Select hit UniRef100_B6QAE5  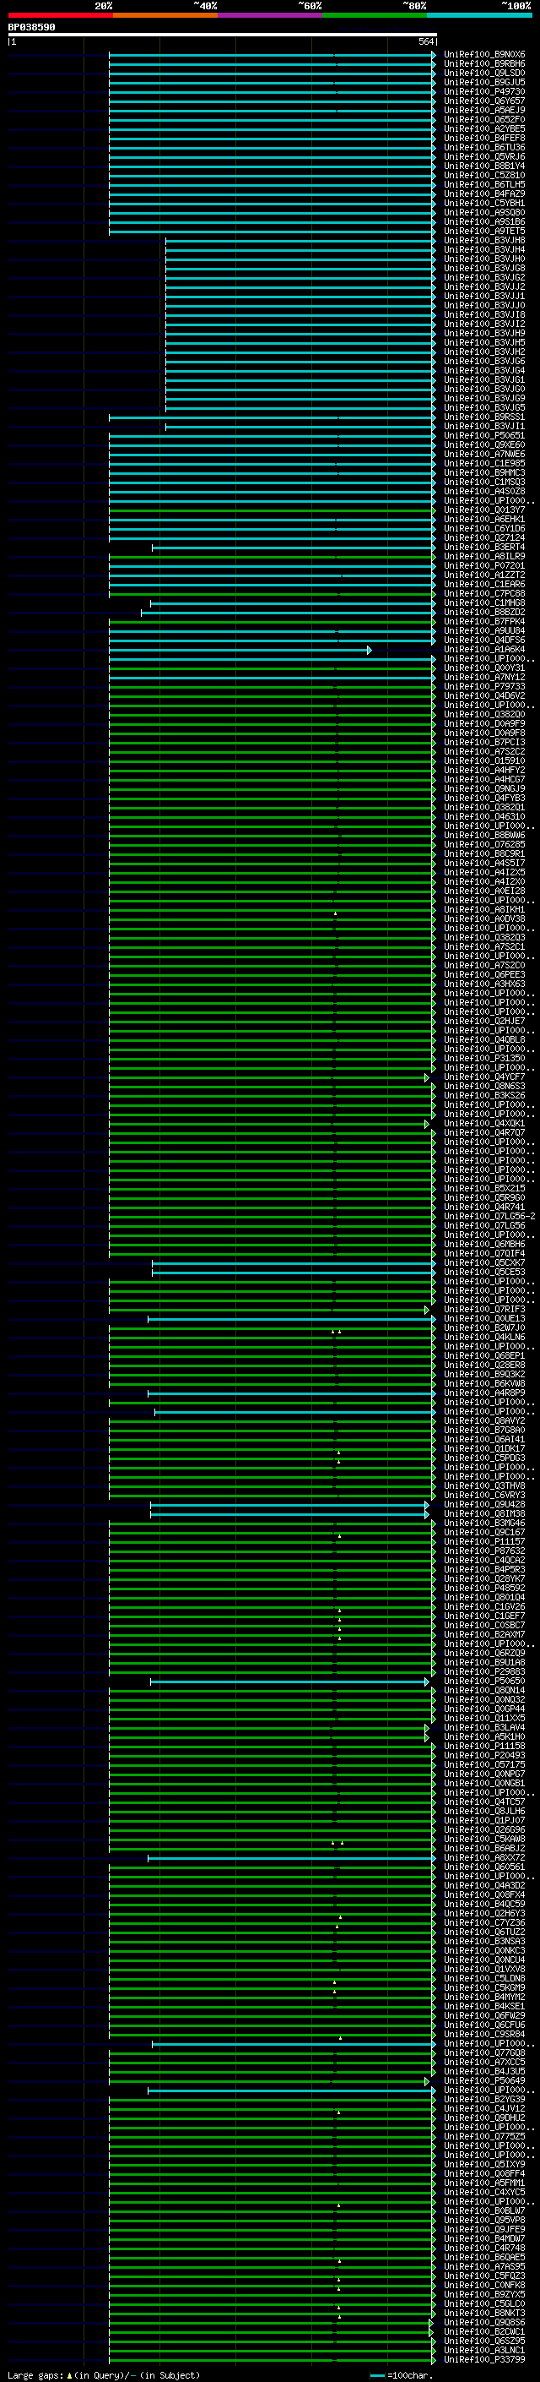click(x=484, y=2257)
